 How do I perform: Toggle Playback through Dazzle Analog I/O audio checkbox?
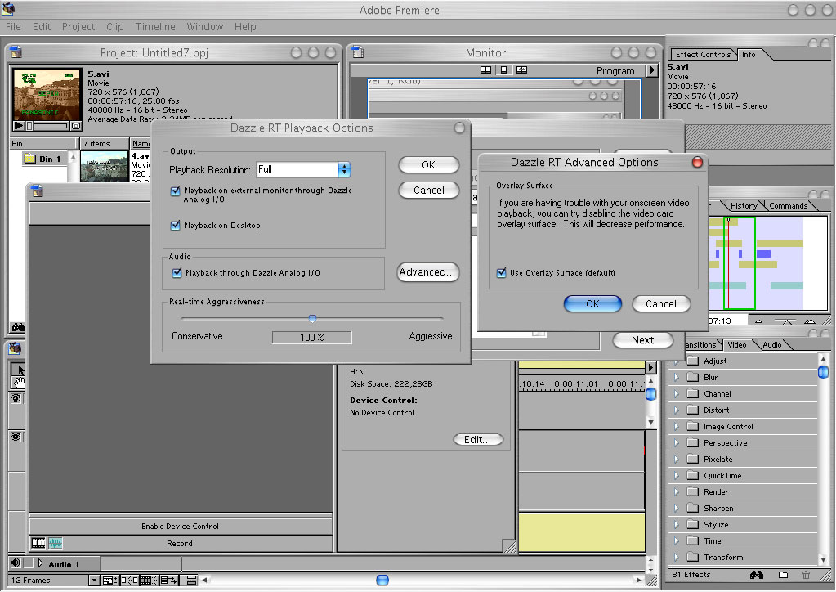(177, 272)
